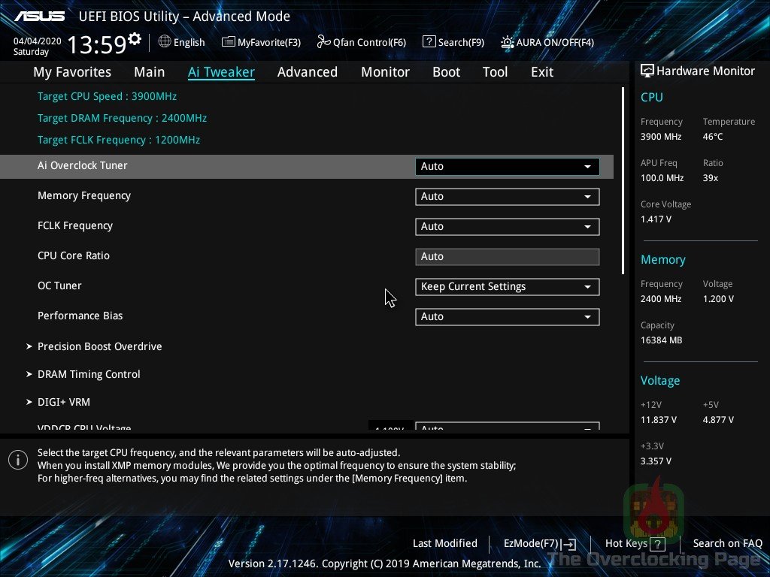Click the info icon next to the description

[x=18, y=459]
